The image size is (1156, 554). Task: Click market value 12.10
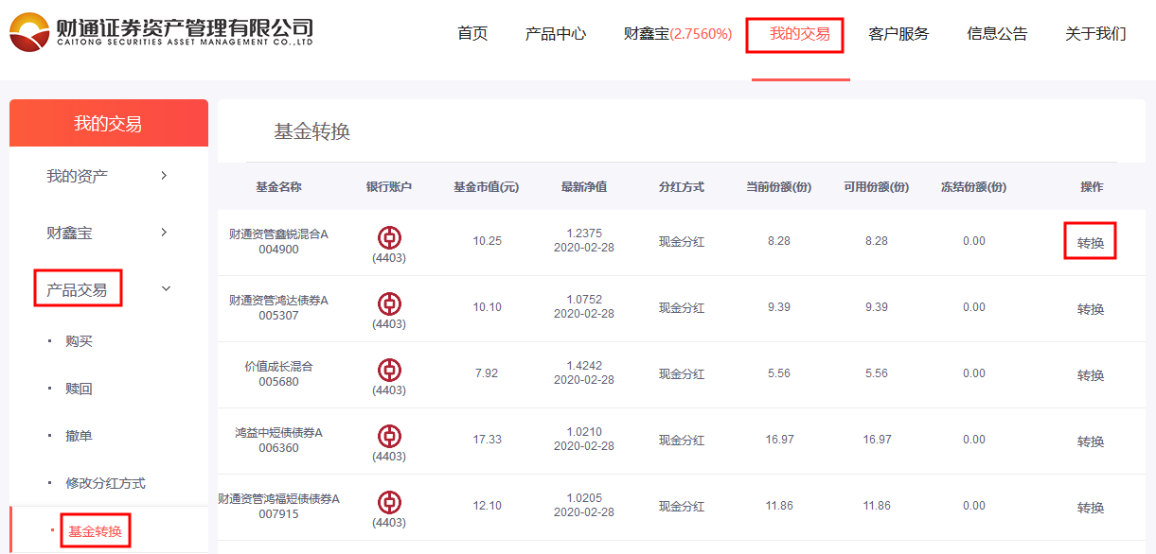coord(487,506)
